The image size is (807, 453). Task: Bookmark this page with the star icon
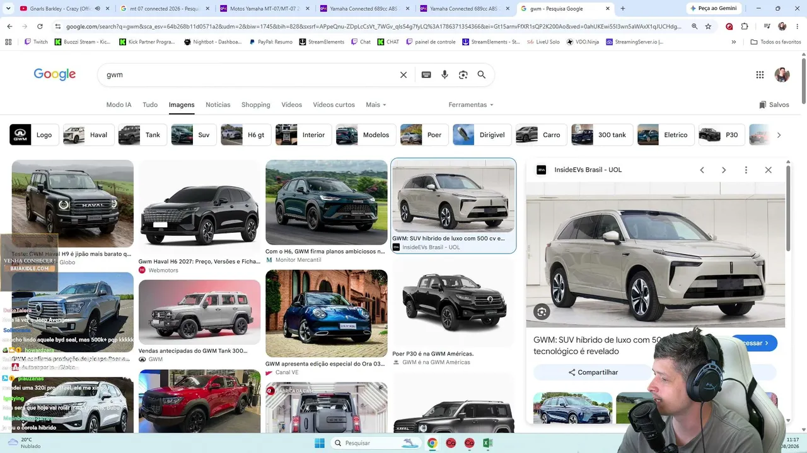(x=708, y=26)
